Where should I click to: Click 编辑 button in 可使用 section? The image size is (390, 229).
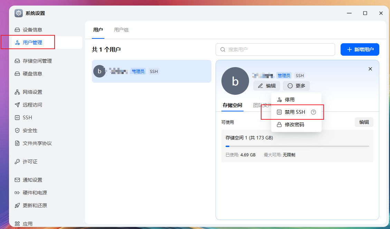coord(364,122)
